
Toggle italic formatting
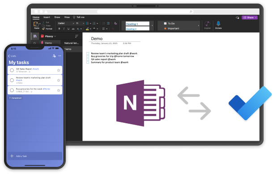[64, 28]
